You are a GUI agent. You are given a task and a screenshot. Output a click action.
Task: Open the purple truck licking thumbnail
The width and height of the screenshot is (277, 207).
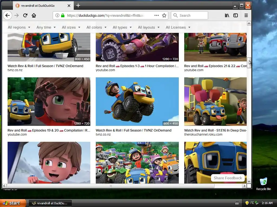pos(137,47)
